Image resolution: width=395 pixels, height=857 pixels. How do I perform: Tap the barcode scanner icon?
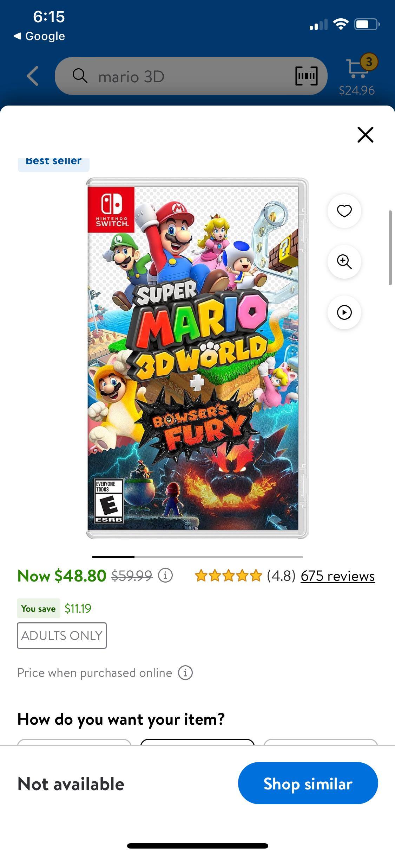(x=306, y=76)
